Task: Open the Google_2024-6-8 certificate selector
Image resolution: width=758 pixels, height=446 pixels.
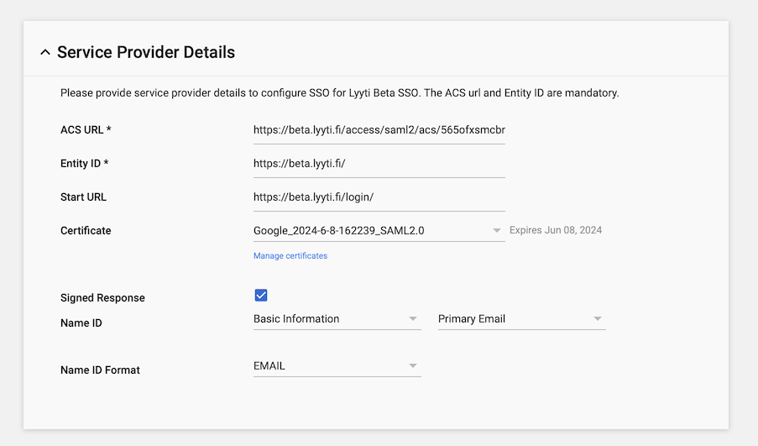Action: tap(369, 230)
